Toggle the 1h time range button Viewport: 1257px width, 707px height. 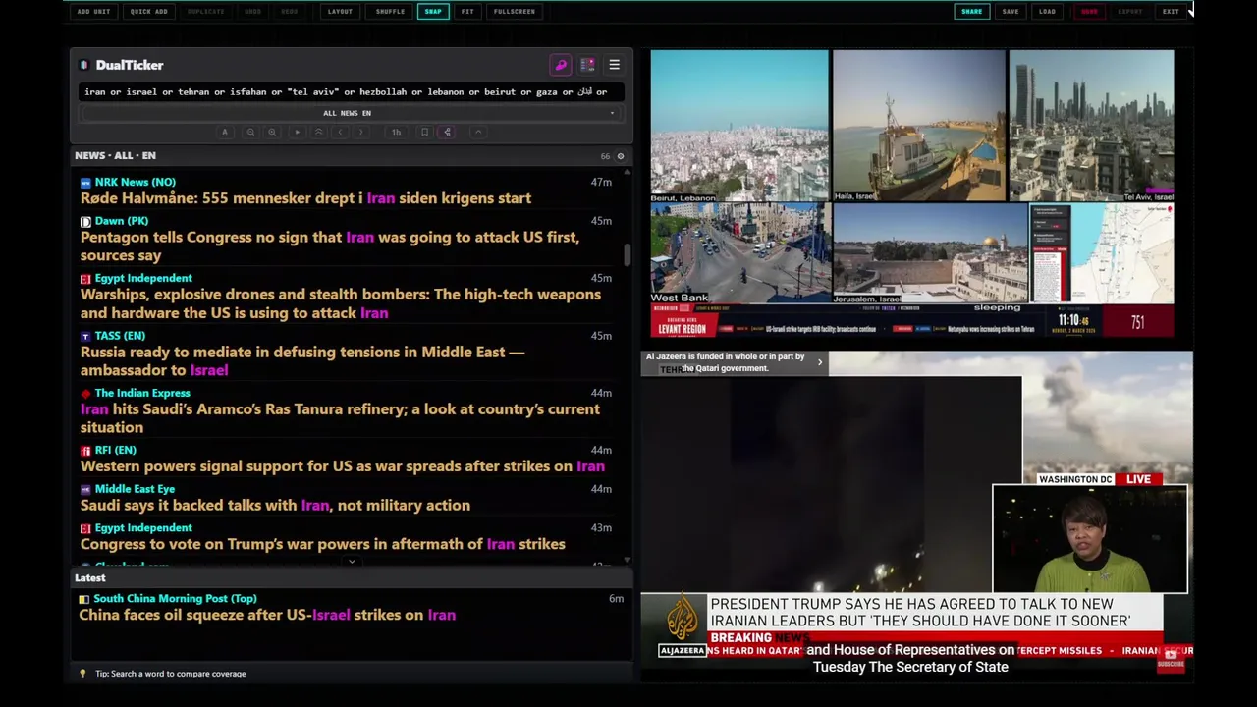point(396,132)
